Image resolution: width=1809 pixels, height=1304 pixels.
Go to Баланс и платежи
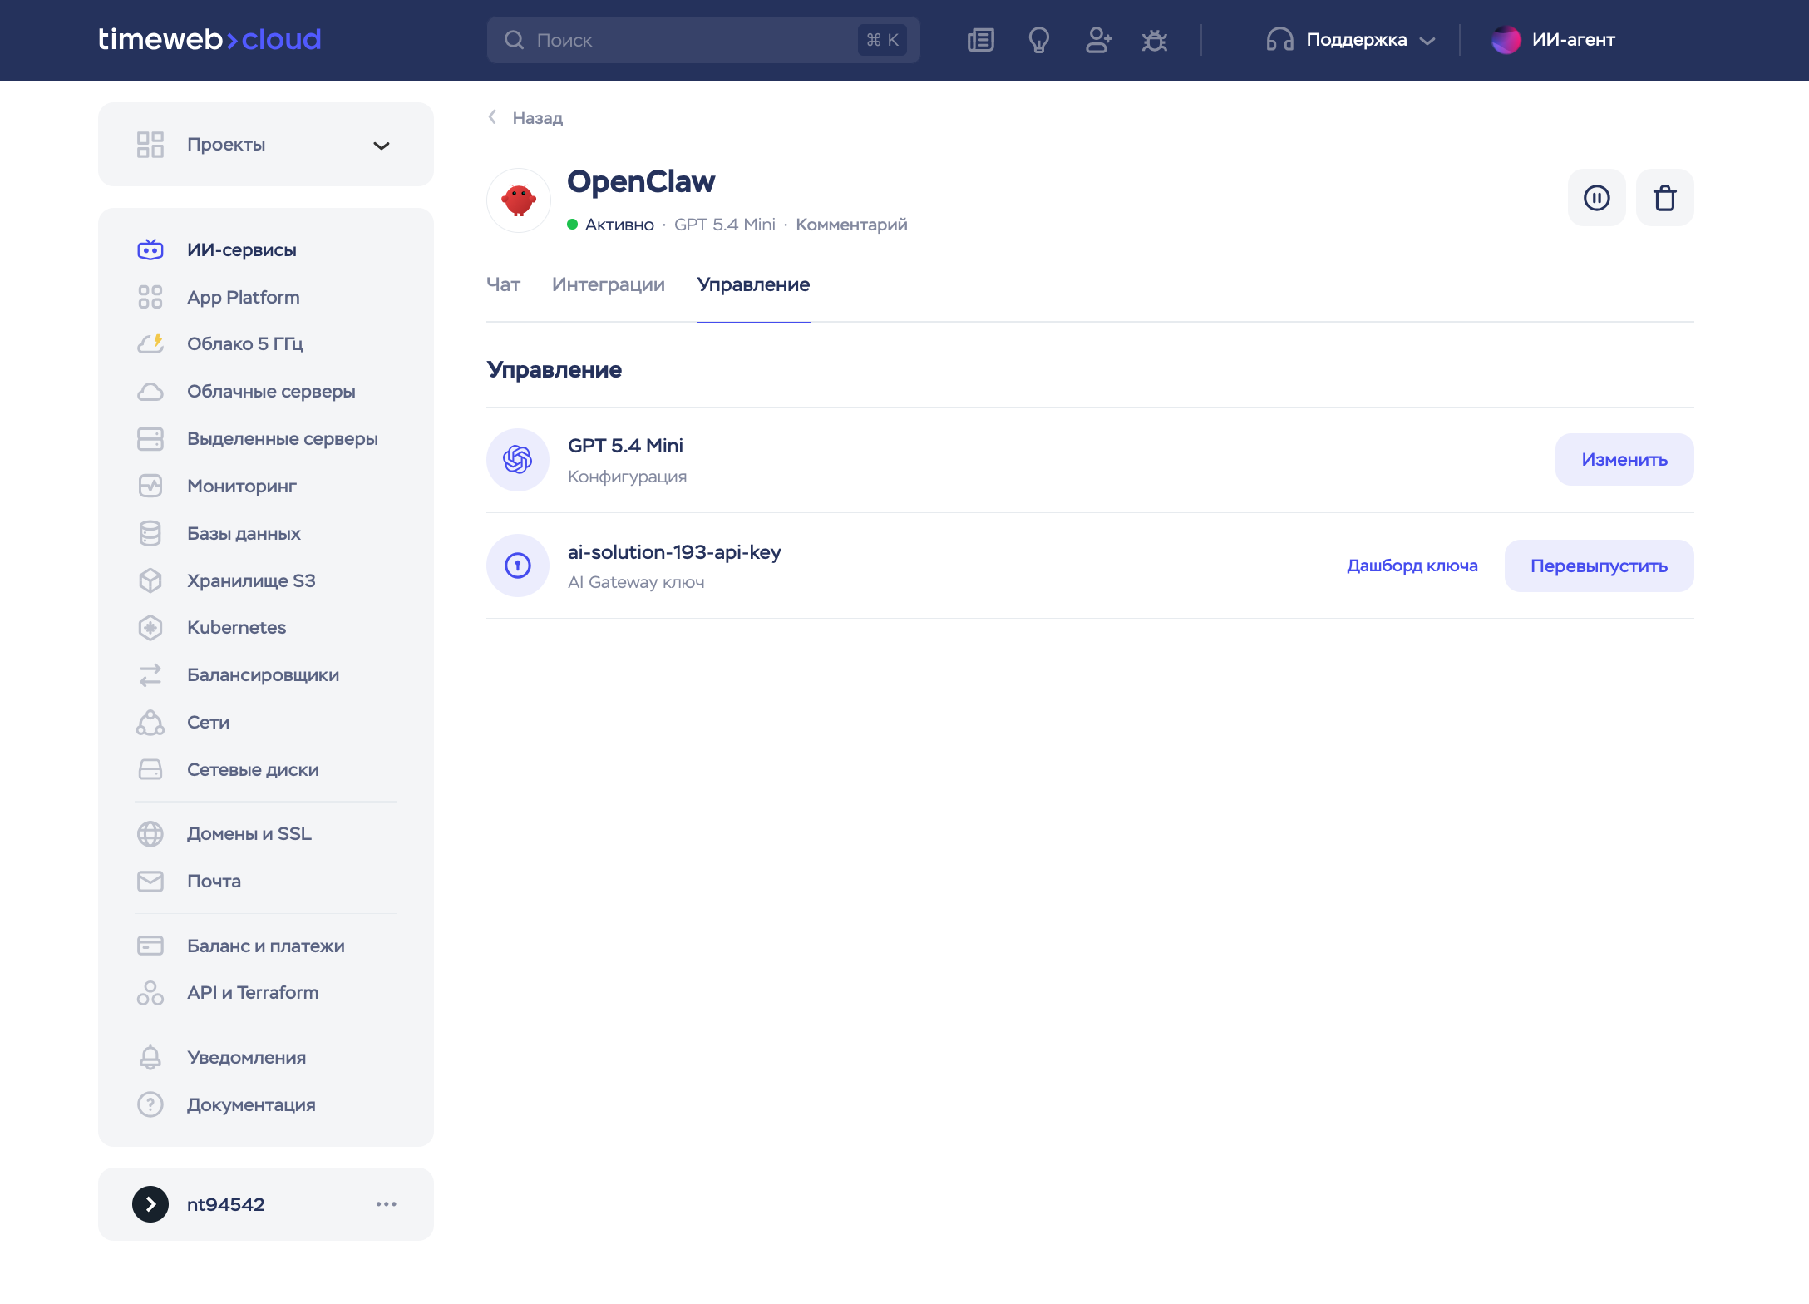click(x=264, y=946)
